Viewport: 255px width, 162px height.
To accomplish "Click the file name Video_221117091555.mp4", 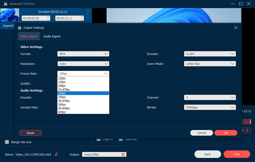I will coord(33,154).
